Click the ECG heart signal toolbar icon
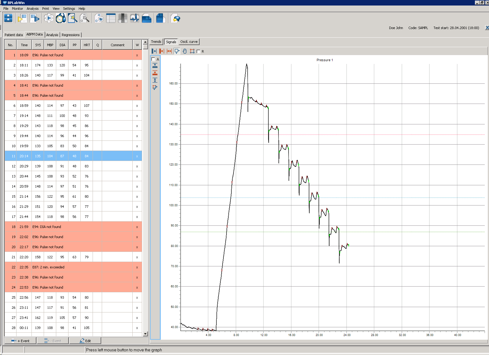Viewport: 489px width, 355px height. (134, 18)
